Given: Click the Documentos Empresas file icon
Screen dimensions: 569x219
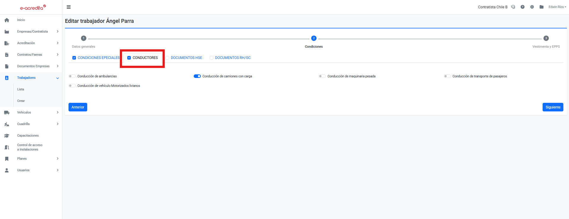Looking at the screenshot, I should tap(7, 66).
